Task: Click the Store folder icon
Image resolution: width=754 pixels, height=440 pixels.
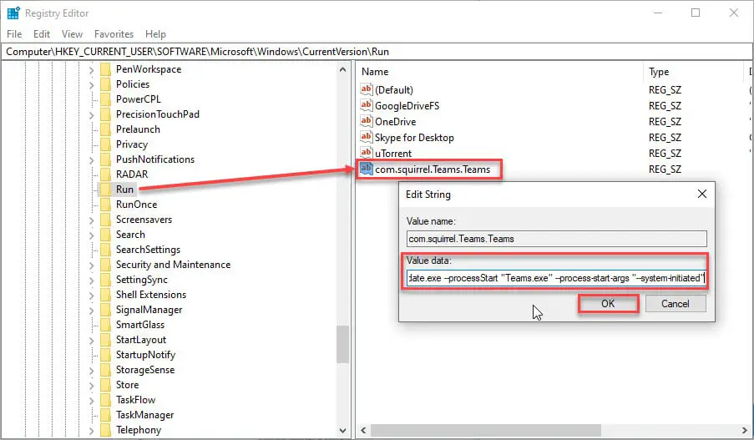Action: (x=105, y=385)
